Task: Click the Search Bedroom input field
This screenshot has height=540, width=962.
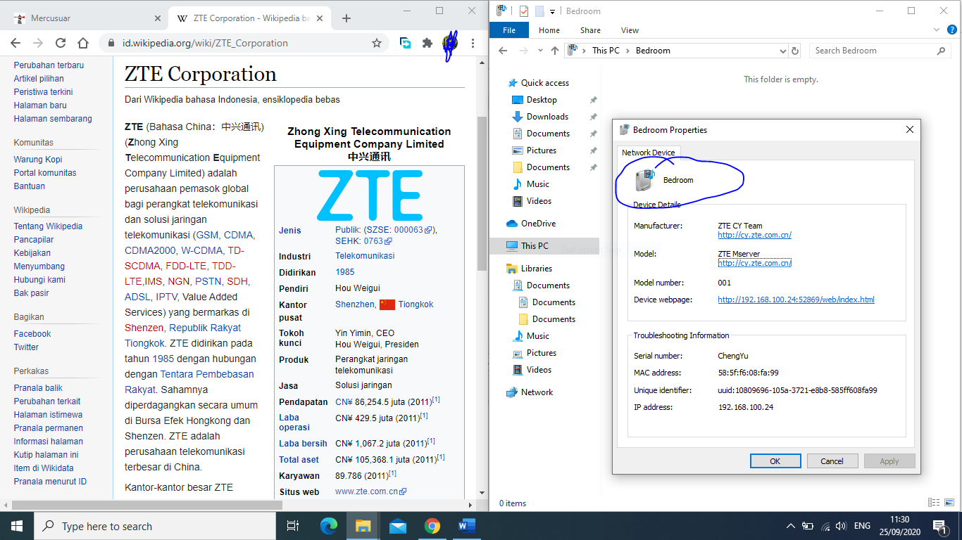Action: tap(873, 50)
